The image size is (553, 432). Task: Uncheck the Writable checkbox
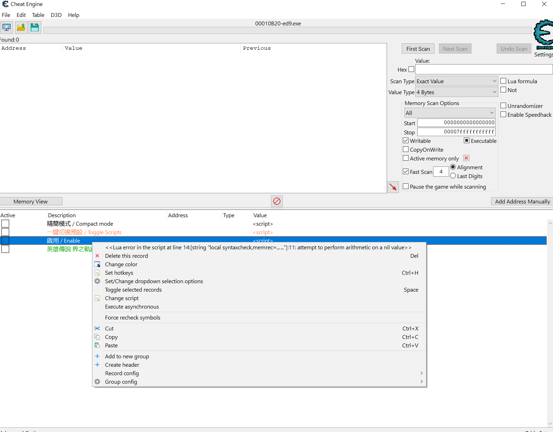pyautogui.click(x=406, y=141)
